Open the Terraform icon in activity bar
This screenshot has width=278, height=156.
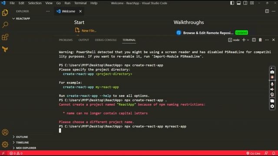(5, 49)
